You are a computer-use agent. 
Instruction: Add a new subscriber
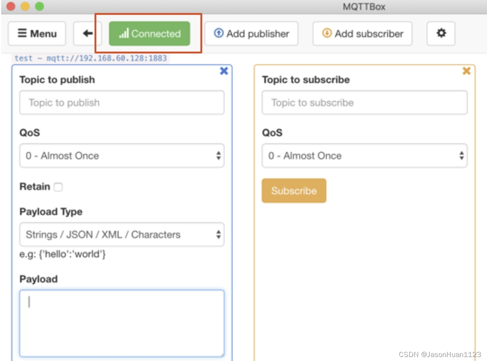coord(363,34)
